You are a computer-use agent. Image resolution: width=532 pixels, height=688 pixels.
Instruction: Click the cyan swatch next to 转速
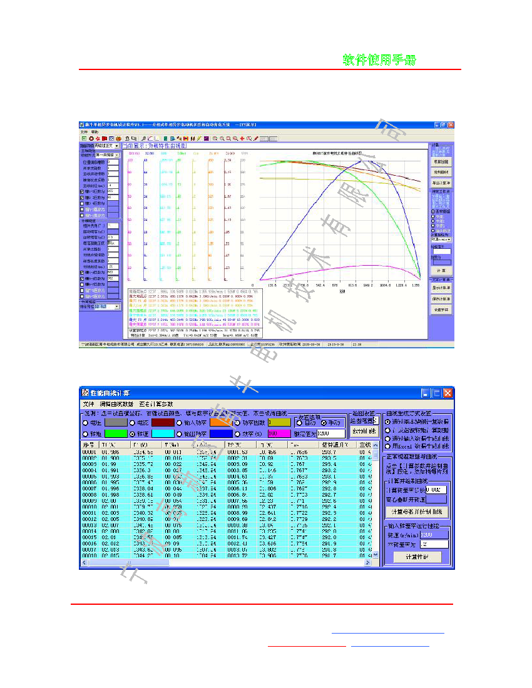pos(163,433)
